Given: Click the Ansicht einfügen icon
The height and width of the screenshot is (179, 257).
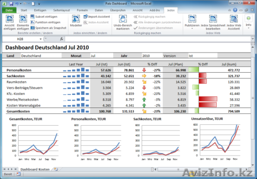Looking at the screenshot, I should (9, 20).
